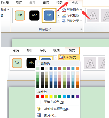The width and height of the screenshot is (109, 118).
Task: Expand 形状填充 dropdown arrow in upper ribbon
Action: point(81,10)
